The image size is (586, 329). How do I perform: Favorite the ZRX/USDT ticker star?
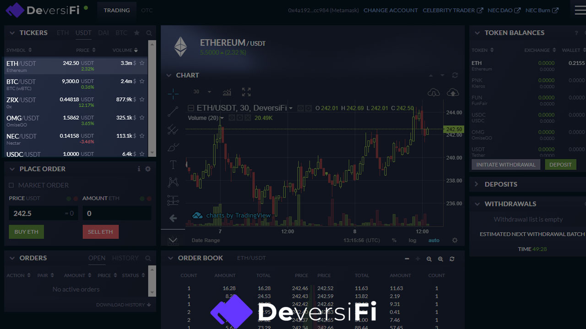click(142, 99)
